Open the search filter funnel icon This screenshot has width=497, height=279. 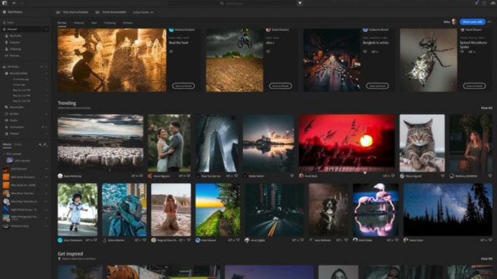(x=299, y=3)
